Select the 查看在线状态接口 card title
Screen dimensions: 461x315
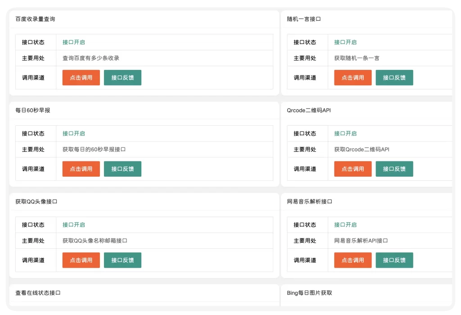(38, 293)
